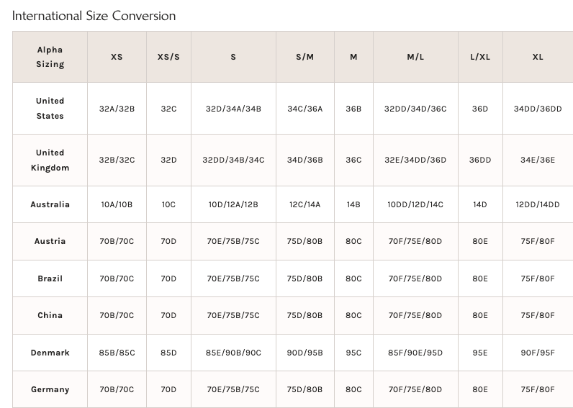The image size is (573, 408).
Task: Select the United States row label
Action: tap(50, 108)
